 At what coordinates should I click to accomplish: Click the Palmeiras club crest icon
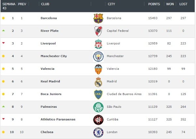(98, 107)
